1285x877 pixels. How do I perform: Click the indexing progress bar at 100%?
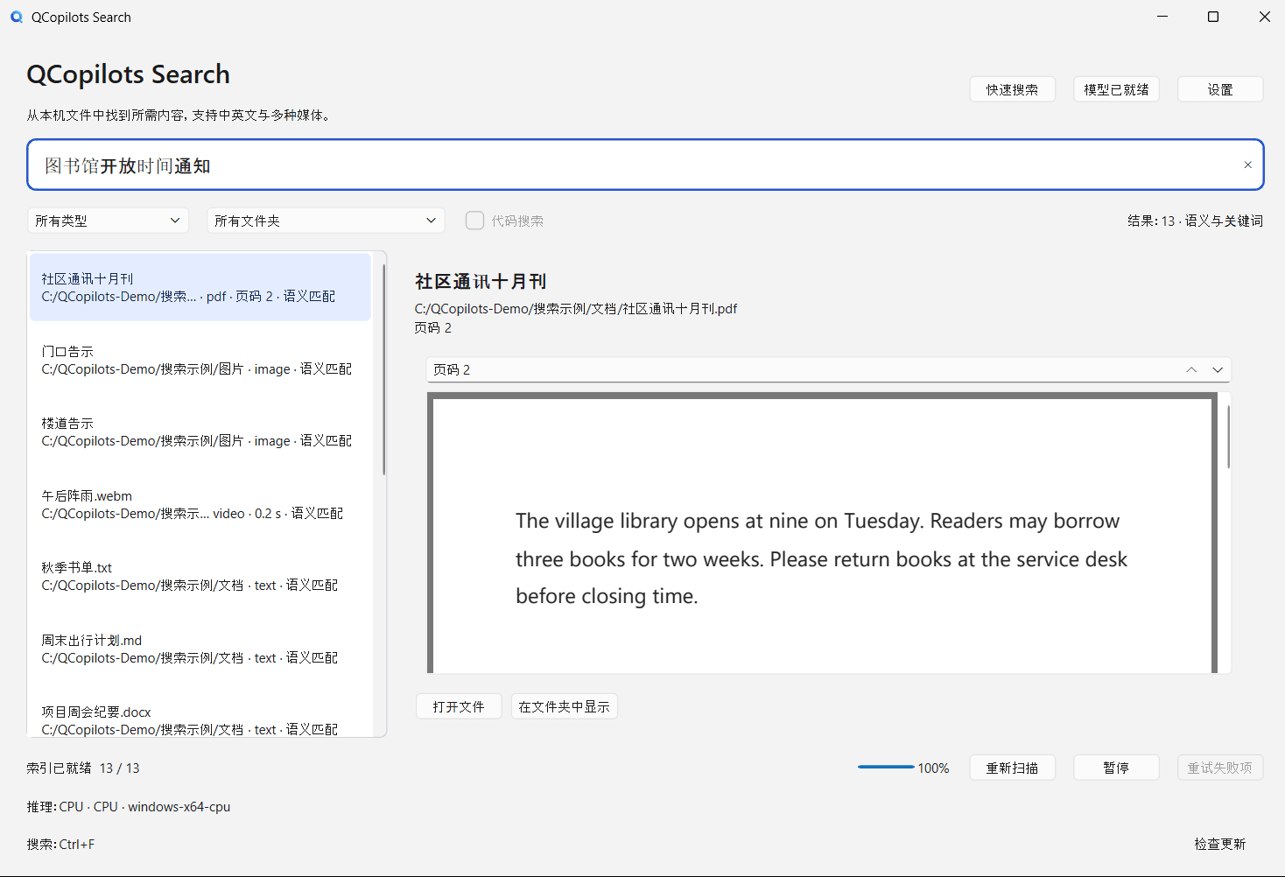[886, 768]
